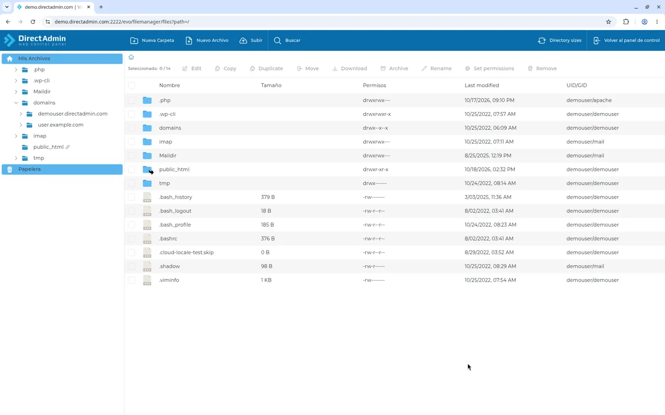Click the Directory sizes refresh icon
This screenshot has height=415, width=665.
coord(542,40)
